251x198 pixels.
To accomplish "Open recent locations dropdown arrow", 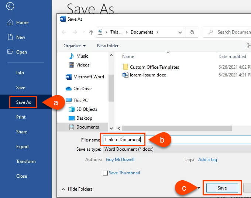I will click(x=83, y=32).
